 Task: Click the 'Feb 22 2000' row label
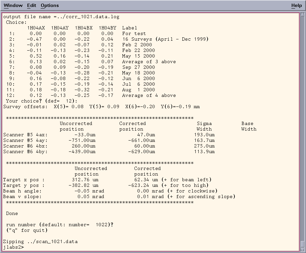[x=138, y=51]
